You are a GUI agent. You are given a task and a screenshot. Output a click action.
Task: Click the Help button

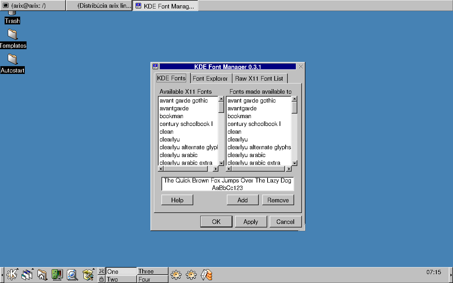coord(177,200)
